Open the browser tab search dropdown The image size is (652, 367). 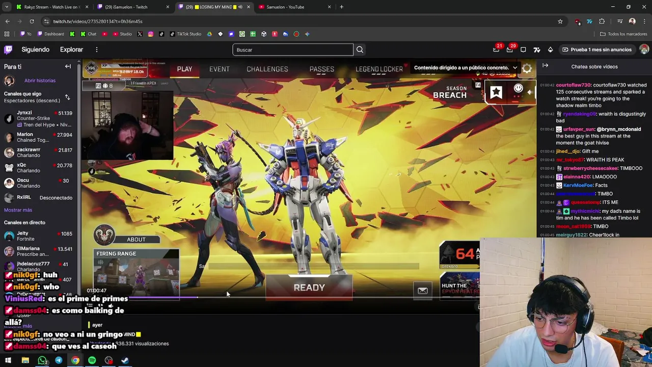pos(7,7)
